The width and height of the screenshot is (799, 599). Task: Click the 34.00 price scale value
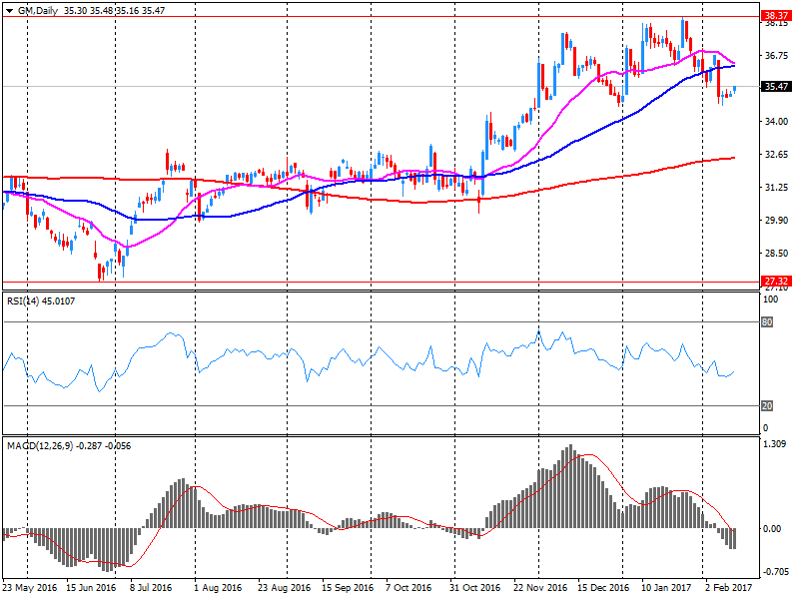pos(776,122)
